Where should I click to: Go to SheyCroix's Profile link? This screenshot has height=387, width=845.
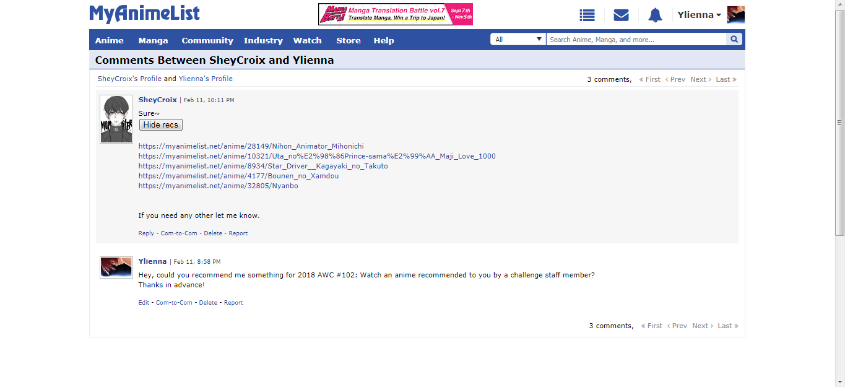[x=129, y=79]
